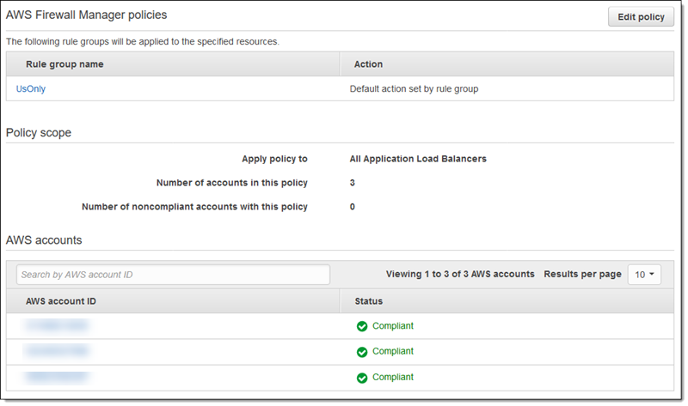Image resolution: width=688 pixels, height=406 pixels.
Task: Click the Action column header
Action: [368, 64]
